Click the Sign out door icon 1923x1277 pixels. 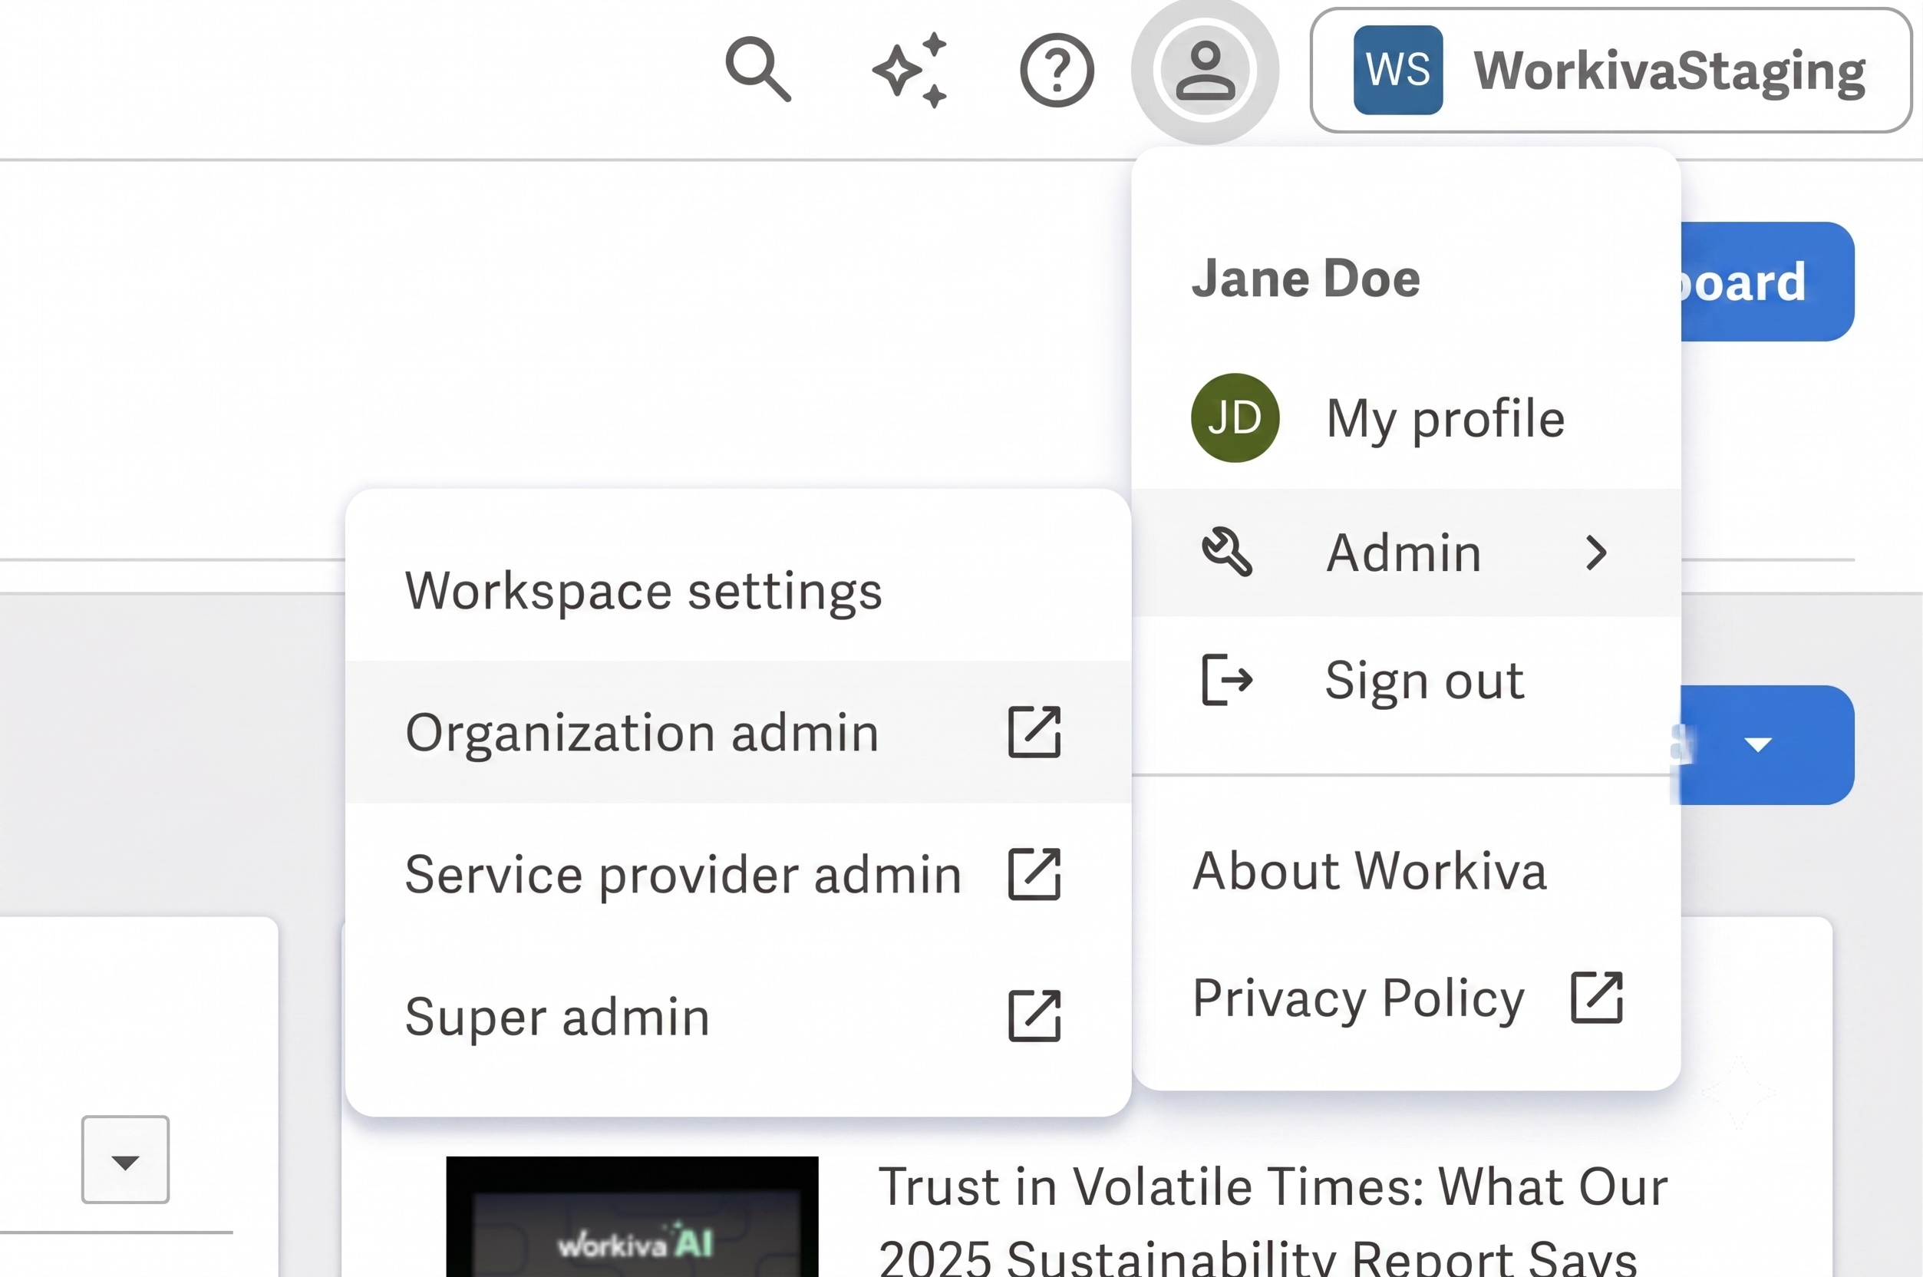[1227, 679]
